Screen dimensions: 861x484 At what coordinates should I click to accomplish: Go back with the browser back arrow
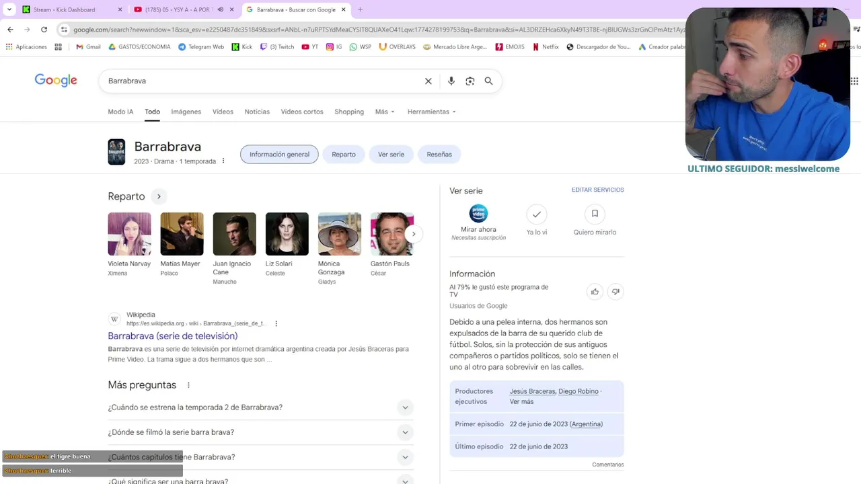pyautogui.click(x=10, y=30)
